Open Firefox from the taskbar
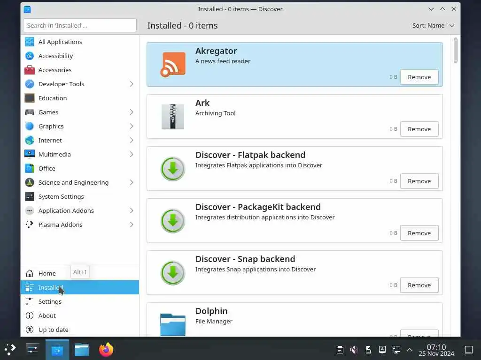 coord(106,350)
